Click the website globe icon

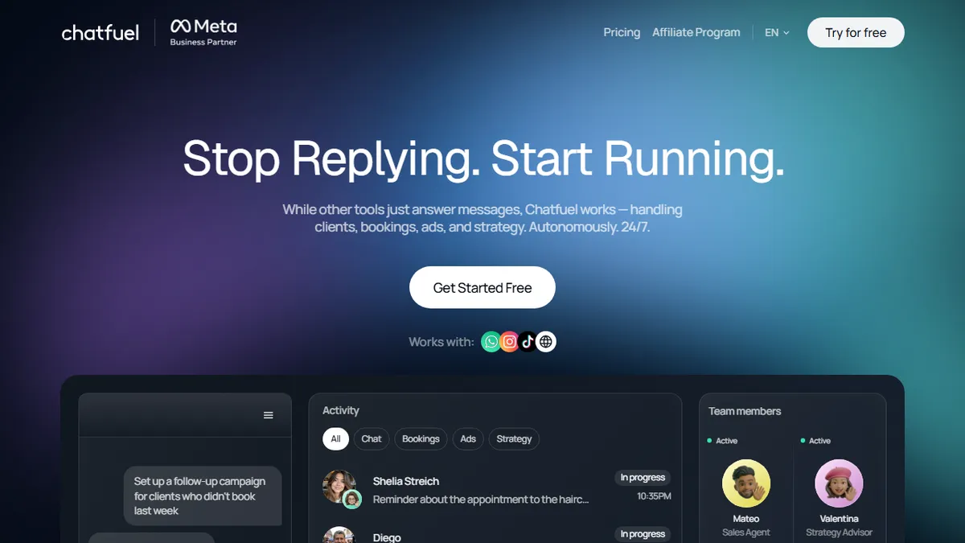click(546, 342)
